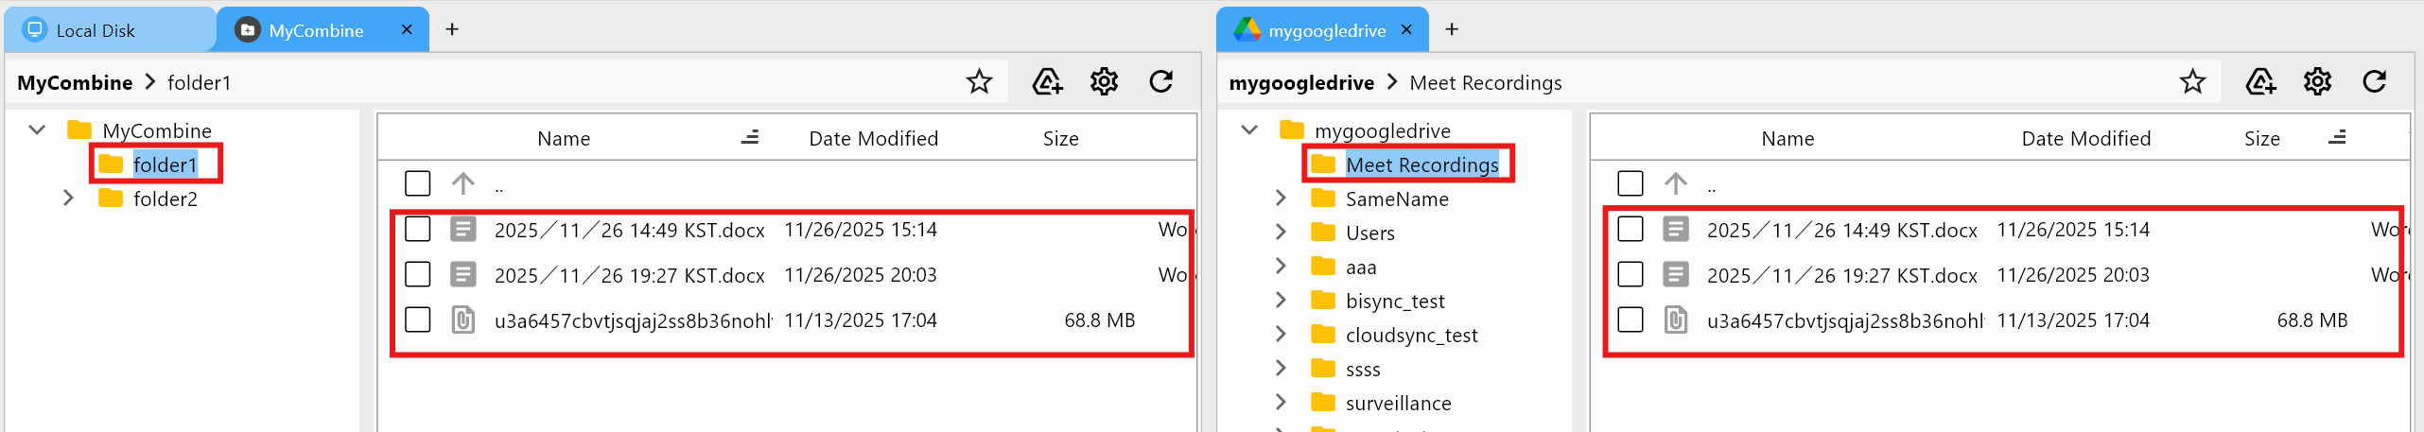Click the favorite star in mygoogledrive pane
The width and height of the screenshot is (2424, 432).
point(2192,82)
